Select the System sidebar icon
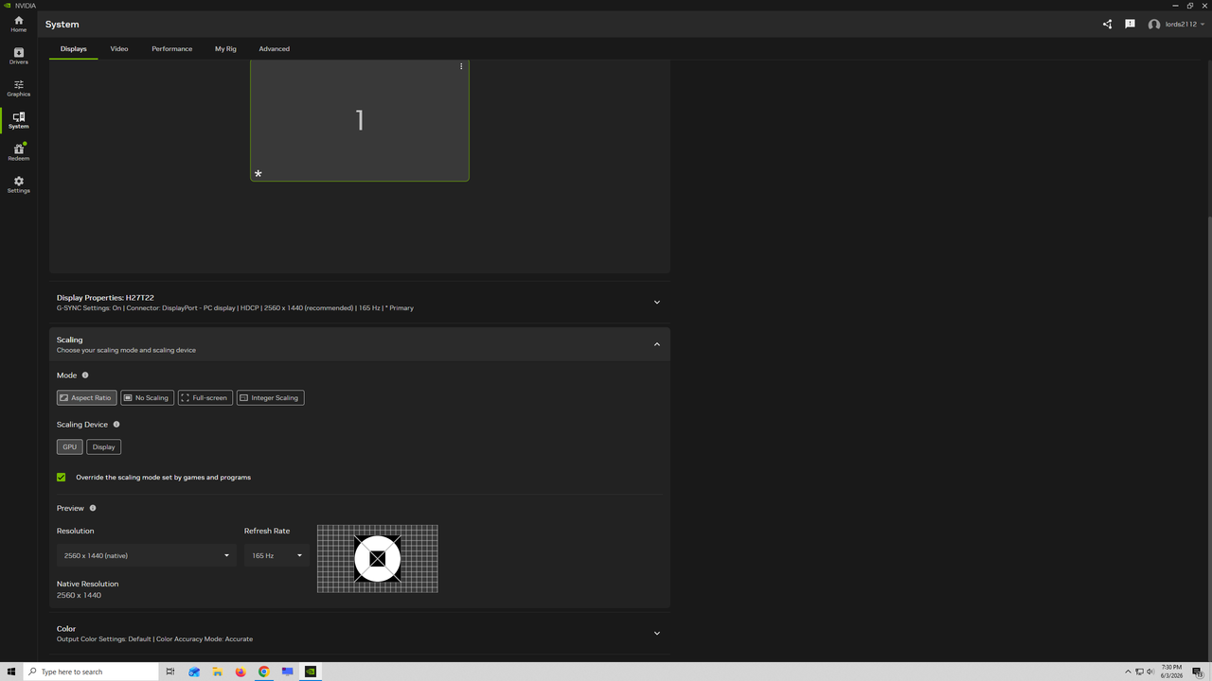 pos(18,121)
